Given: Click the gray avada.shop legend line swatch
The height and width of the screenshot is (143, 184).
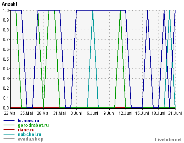Looking at the screenshot, I should [x=9, y=139].
